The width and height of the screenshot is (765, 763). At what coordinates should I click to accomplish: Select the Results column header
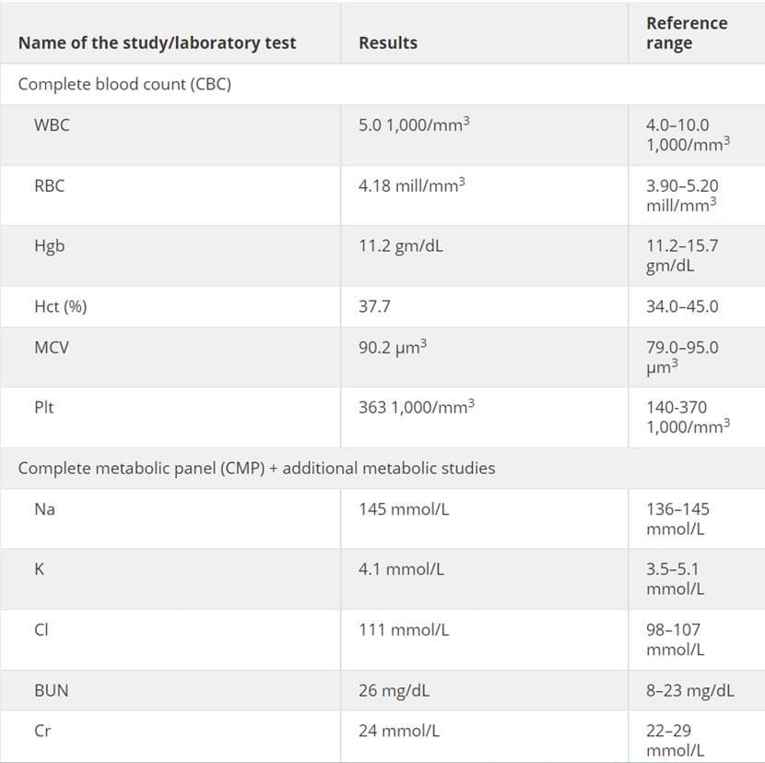pyautogui.click(x=388, y=43)
